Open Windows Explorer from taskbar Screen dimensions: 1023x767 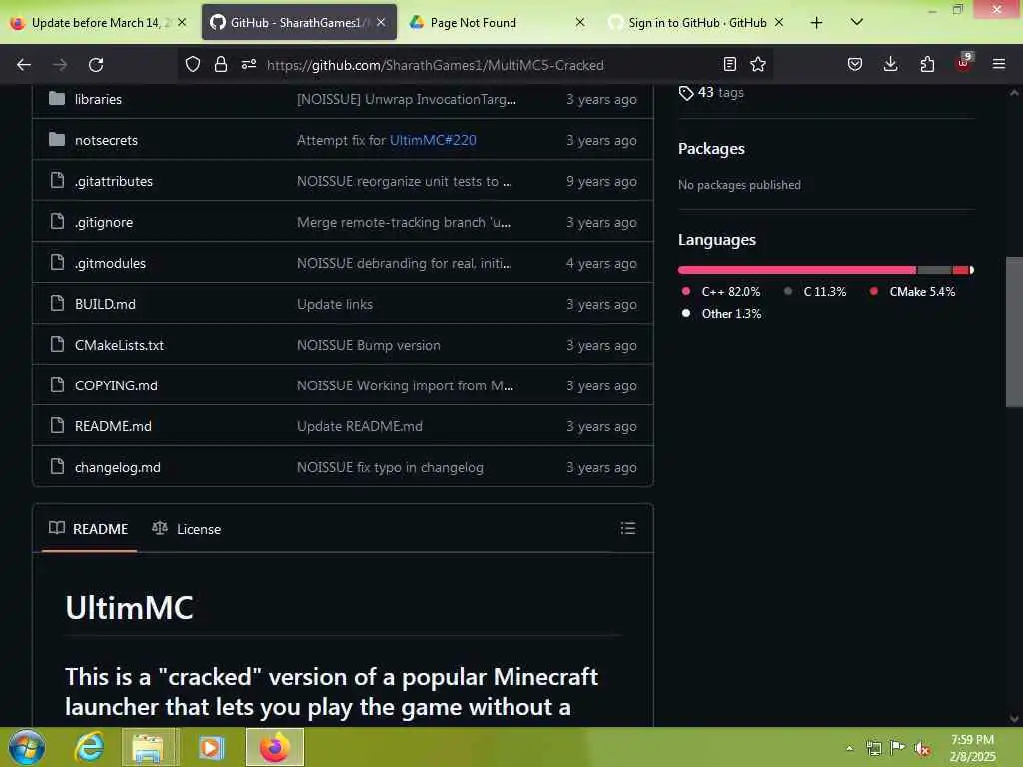coord(148,747)
